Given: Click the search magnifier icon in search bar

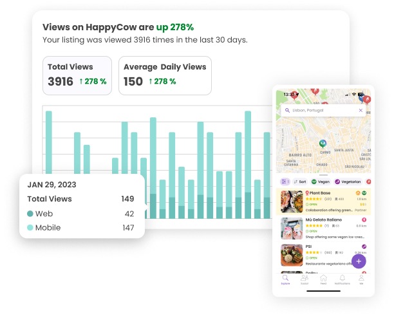Looking at the screenshot, I should pos(286,111).
